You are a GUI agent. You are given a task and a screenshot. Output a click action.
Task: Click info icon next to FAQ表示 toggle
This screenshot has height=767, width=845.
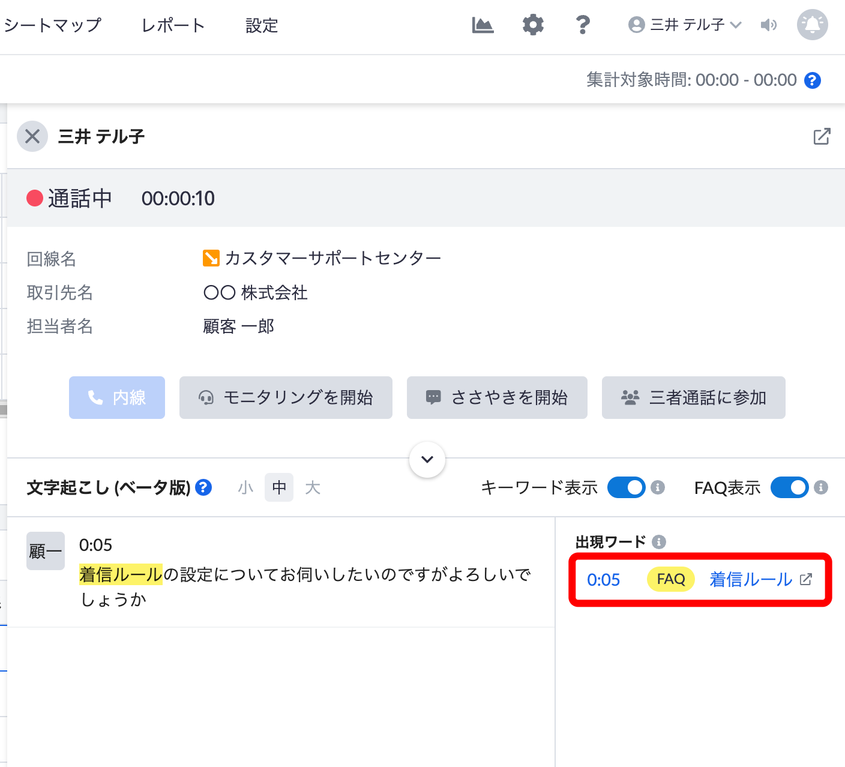point(822,487)
